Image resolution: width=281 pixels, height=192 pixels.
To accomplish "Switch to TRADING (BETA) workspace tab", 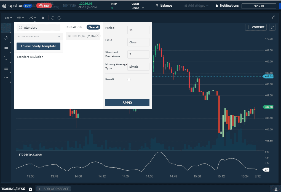I will click(x=13, y=189).
